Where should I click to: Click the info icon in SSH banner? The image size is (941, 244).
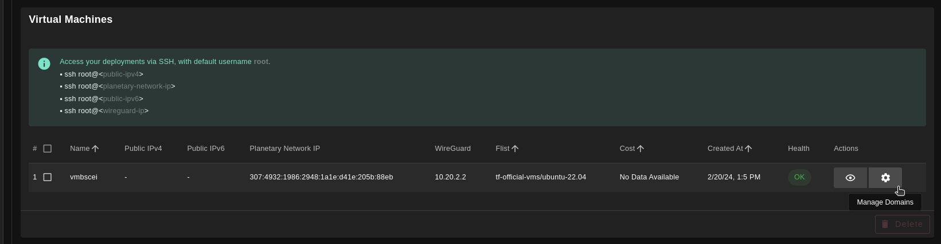tap(44, 63)
